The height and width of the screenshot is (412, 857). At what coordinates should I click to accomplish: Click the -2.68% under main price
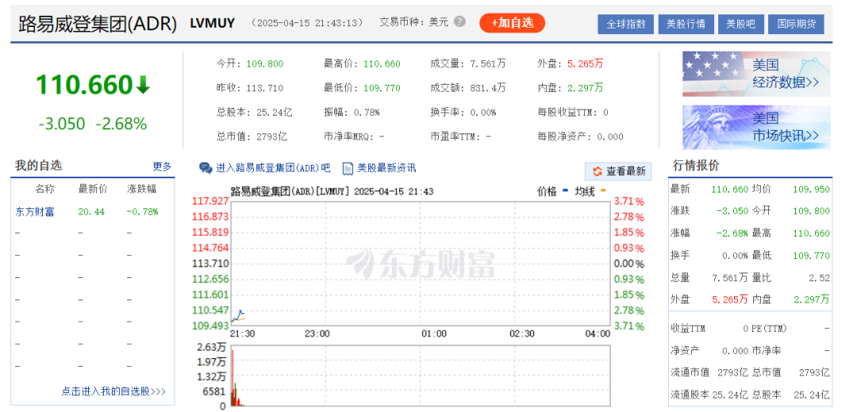121,124
